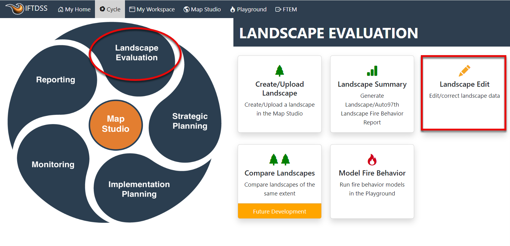Open My Home from navbar
The image size is (510, 246).
coord(74,9)
